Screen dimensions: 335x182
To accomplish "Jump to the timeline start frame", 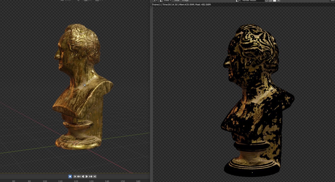I will pos(75,177).
